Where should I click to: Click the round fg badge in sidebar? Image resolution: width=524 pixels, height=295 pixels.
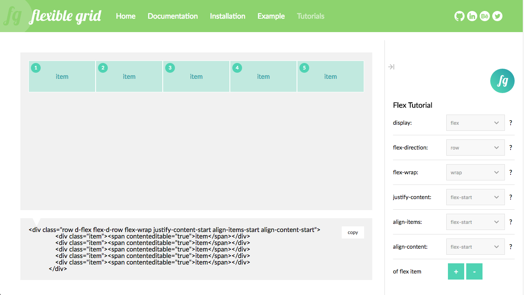click(x=502, y=81)
